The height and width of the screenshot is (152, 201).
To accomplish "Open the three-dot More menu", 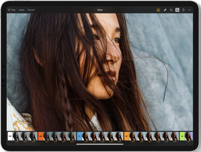I will pyautogui.click(x=189, y=10).
